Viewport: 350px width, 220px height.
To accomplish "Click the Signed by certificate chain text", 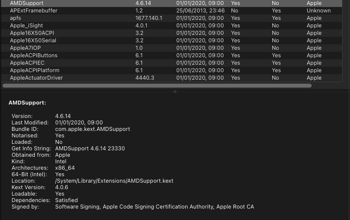I will click(x=154, y=207).
